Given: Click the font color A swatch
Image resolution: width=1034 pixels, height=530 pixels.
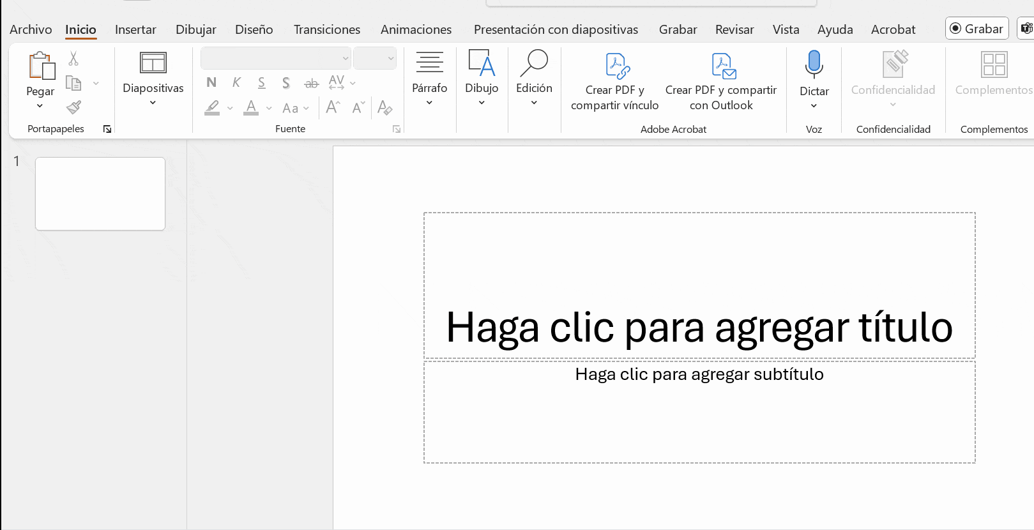Looking at the screenshot, I should (251, 108).
